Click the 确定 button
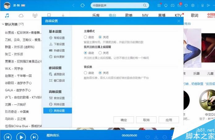 [x=124, y=120]
